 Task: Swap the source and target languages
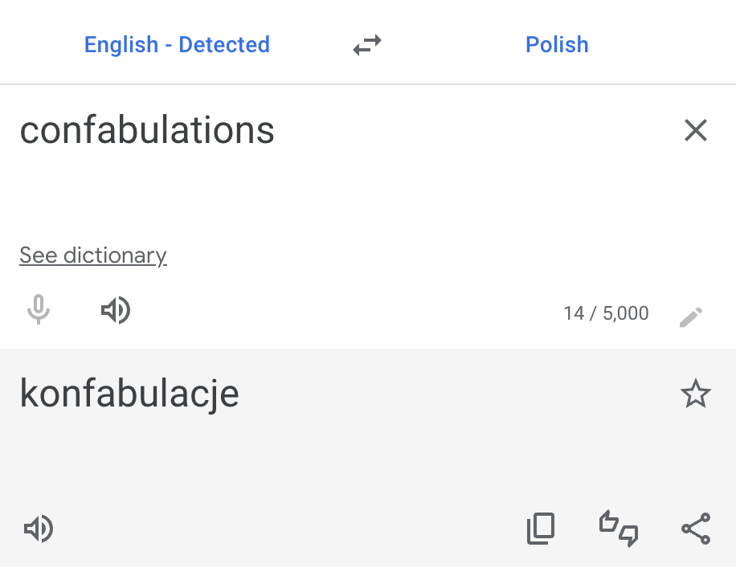pos(367,45)
